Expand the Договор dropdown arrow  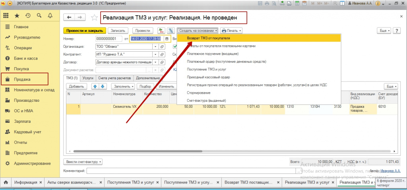(155, 62)
